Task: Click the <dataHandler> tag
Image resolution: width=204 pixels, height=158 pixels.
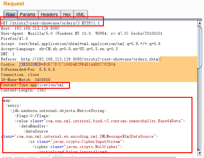Action: click(34, 126)
